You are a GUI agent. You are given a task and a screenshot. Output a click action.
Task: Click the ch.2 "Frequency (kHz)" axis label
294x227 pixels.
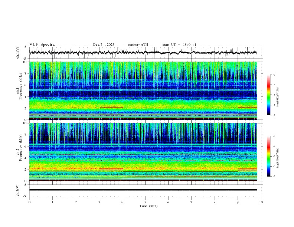coord(21,148)
